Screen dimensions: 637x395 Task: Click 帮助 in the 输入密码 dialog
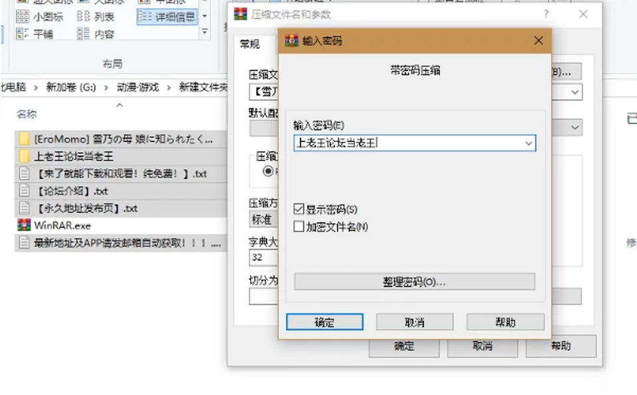pyautogui.click(x=506, y=322)
